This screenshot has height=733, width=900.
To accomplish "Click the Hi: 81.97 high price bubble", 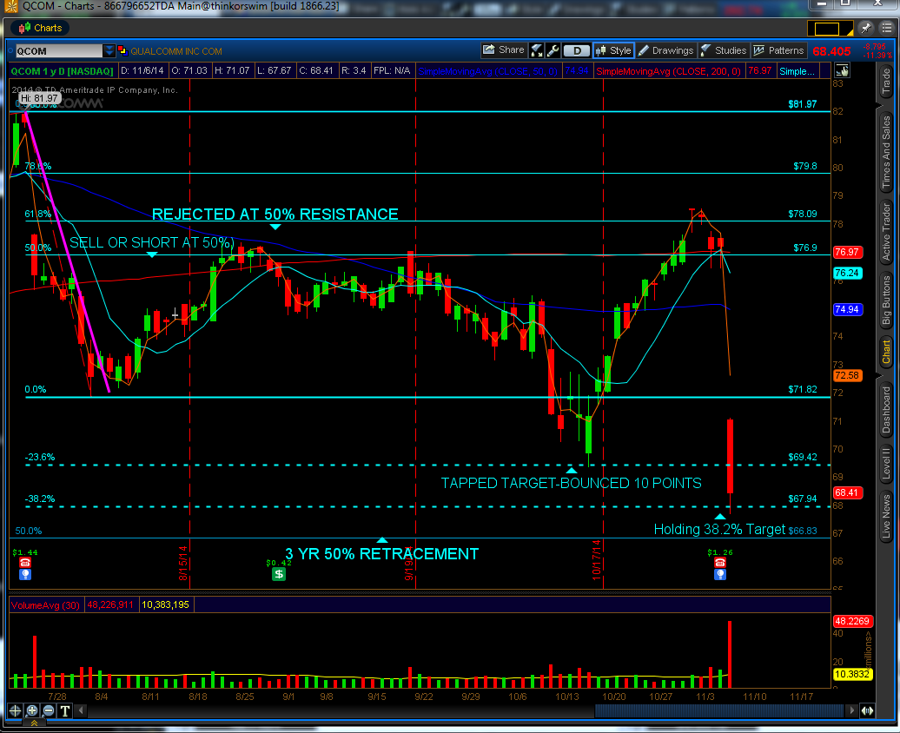I will coord(39,98).
